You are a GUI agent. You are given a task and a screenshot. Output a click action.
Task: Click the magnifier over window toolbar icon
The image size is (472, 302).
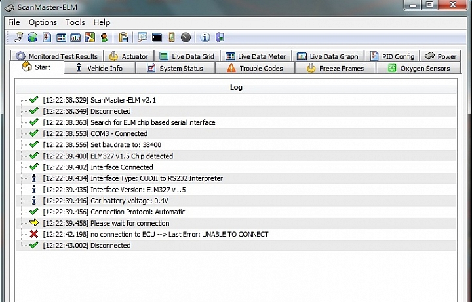pos(142,37)
